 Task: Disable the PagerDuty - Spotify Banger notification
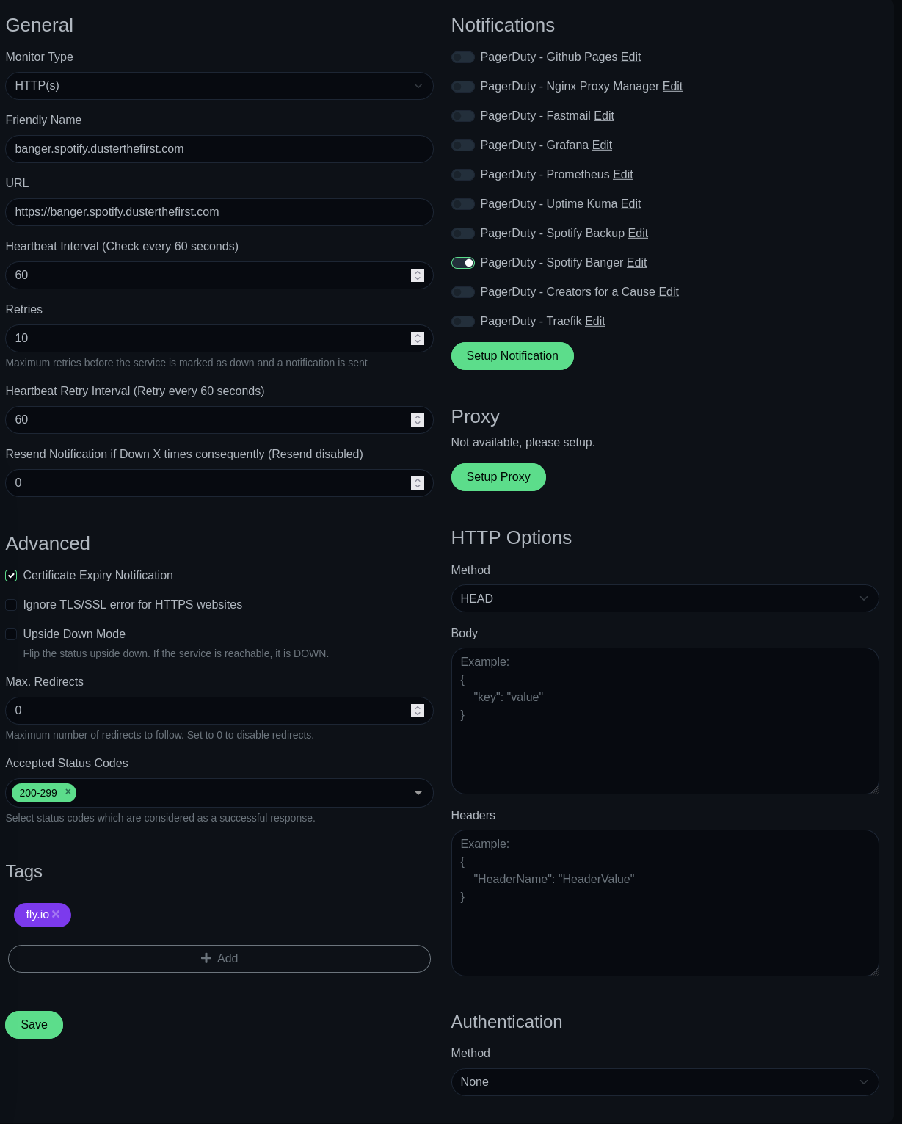pyautogui.click(x=463, y=262)
